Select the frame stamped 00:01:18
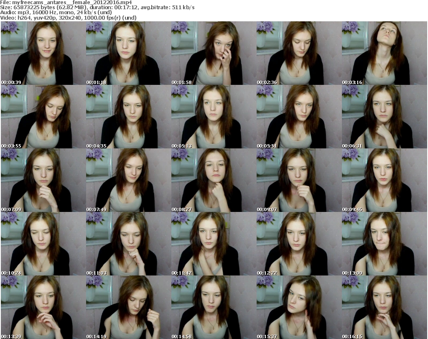The image size is (428, 339). click(128, 53)
